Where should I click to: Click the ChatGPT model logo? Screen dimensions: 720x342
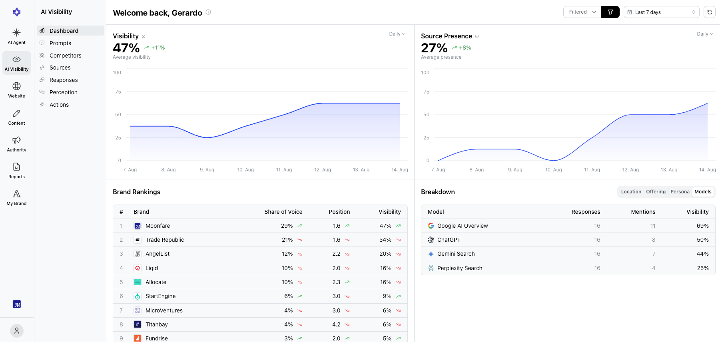click(431, 240)
